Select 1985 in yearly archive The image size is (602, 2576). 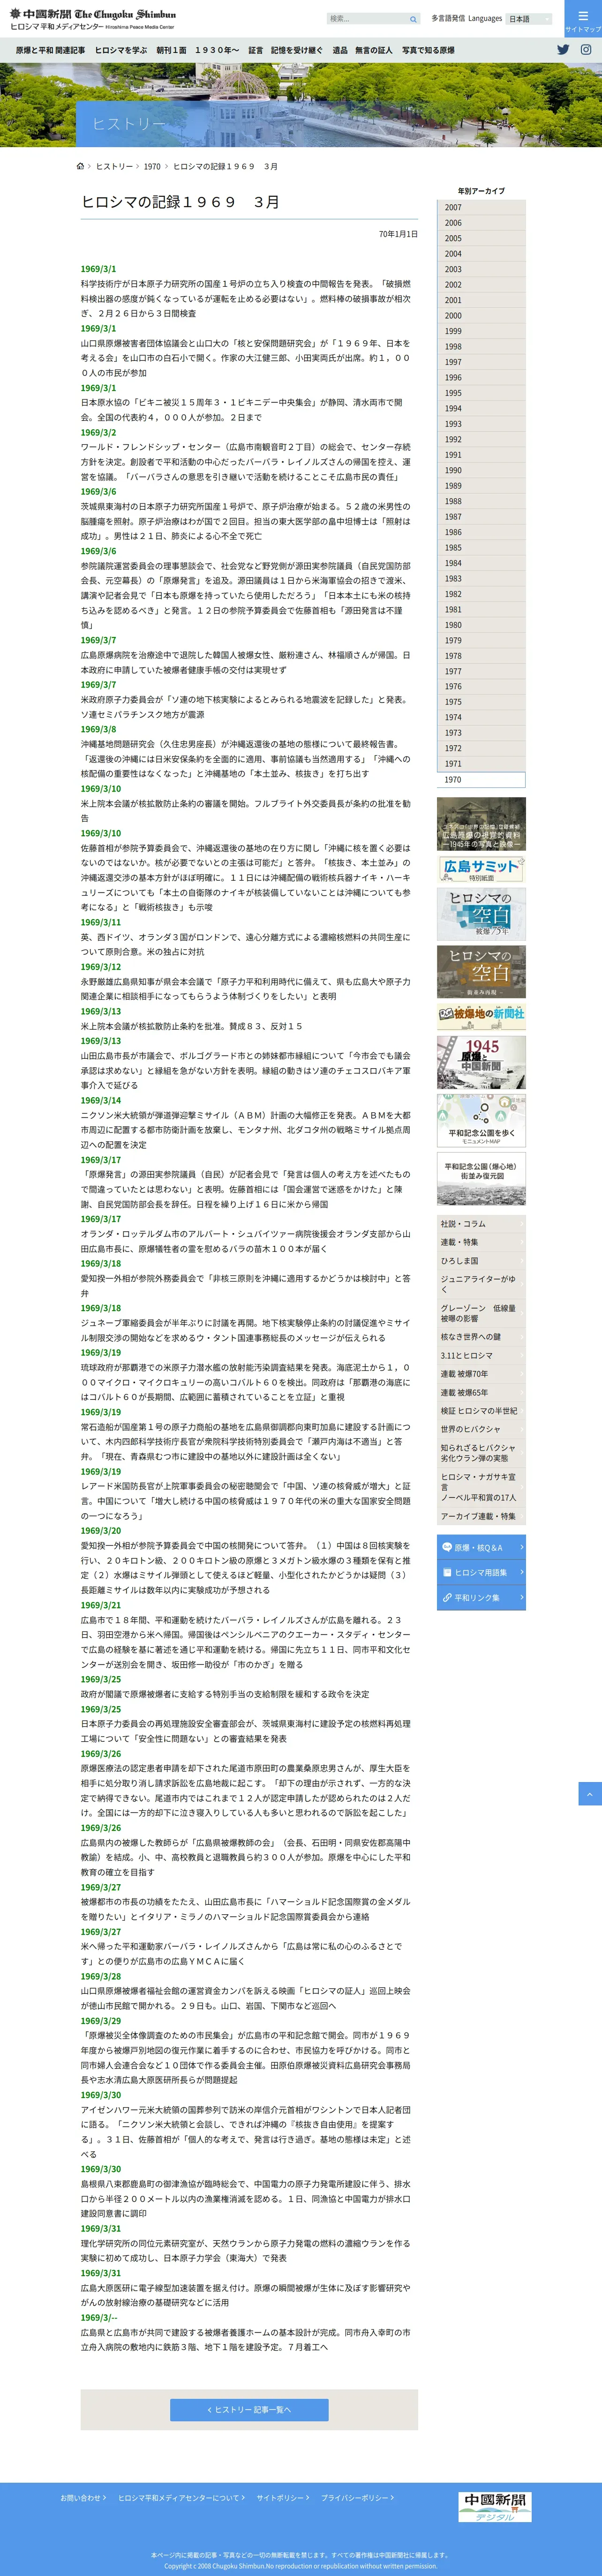481,548
